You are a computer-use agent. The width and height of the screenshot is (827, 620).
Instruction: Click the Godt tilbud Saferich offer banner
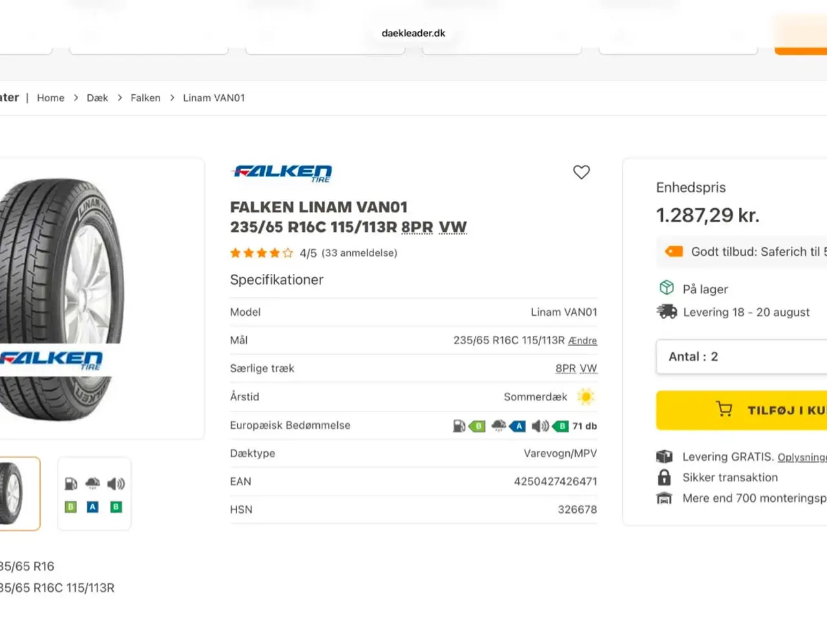pyautogui.click(x=742, y=252)
